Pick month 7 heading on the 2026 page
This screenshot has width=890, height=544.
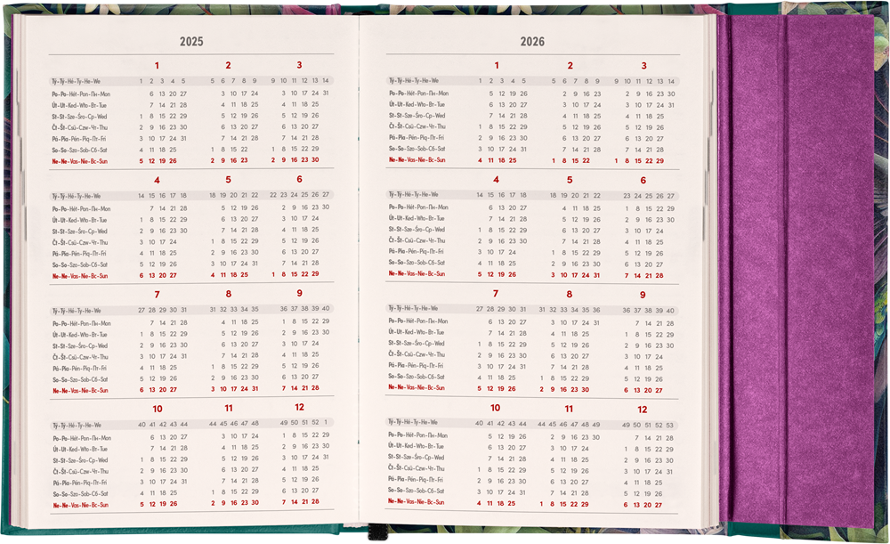496,294
